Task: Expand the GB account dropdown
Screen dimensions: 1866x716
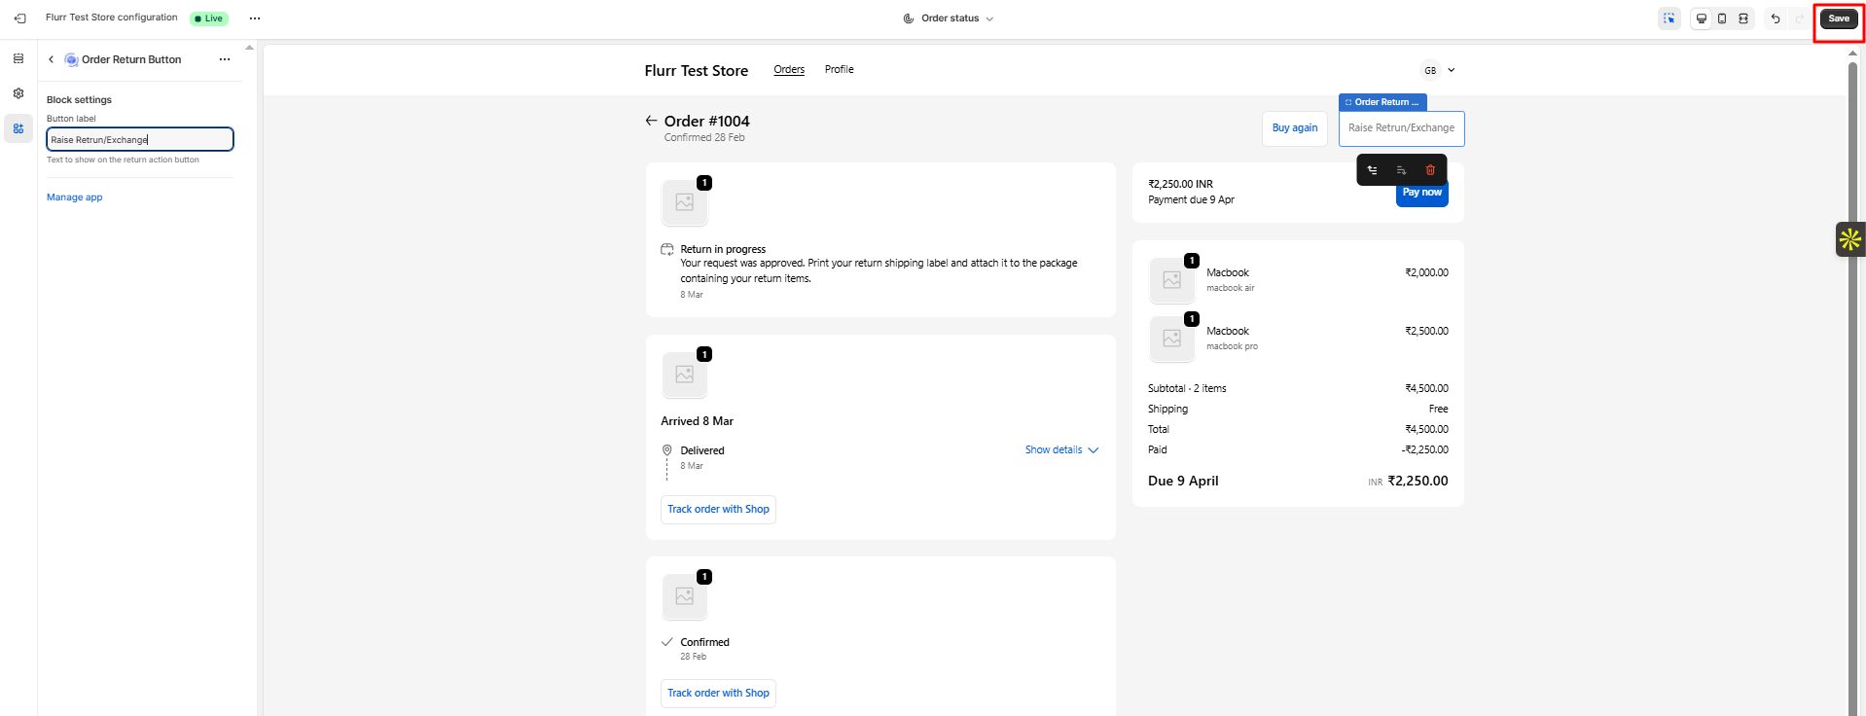Action: click(1440, 70)
